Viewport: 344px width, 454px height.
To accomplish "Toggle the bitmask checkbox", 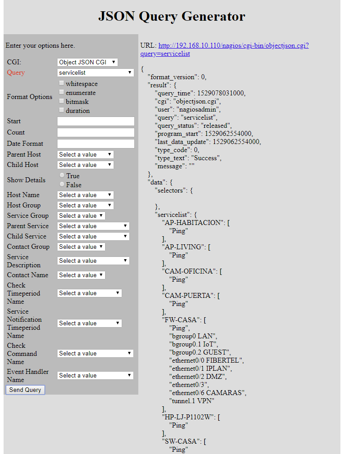I will click(x=62, y=102).
